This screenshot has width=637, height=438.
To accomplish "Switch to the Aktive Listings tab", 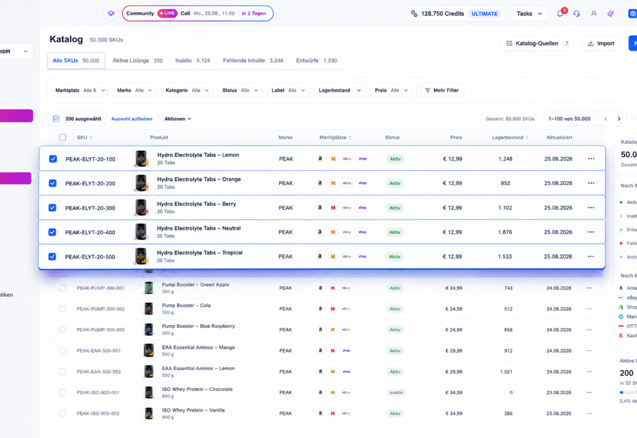I will 137,61.
